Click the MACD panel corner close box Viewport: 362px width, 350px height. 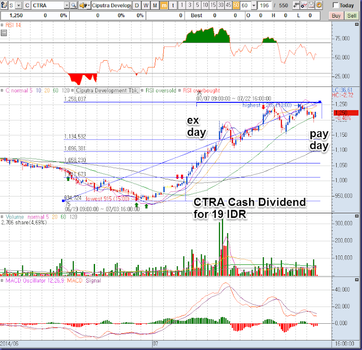(357, 280)
